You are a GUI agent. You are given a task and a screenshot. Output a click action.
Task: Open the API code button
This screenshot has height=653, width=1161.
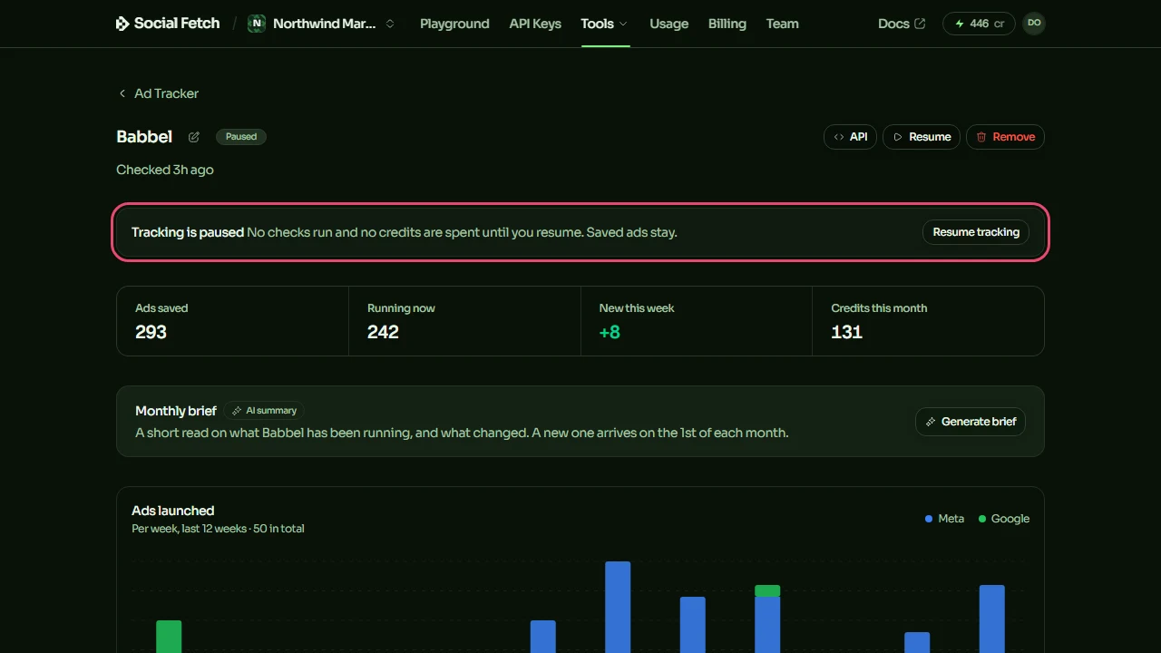[x=850, y=137]
